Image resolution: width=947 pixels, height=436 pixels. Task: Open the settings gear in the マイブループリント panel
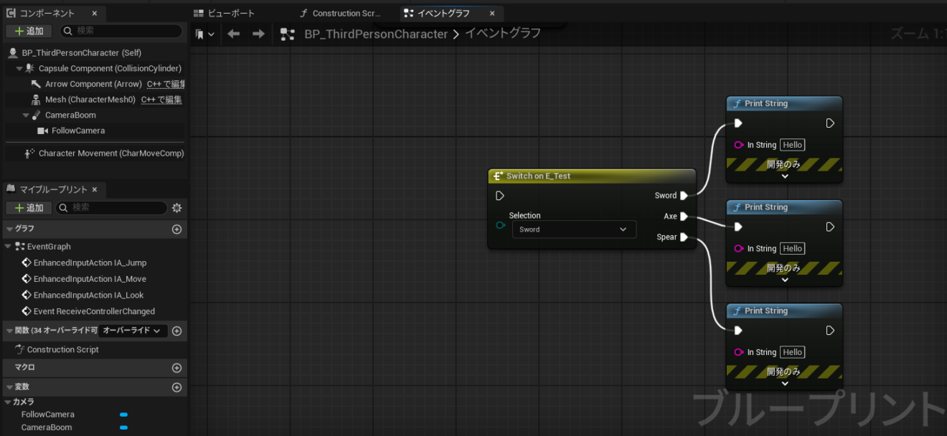(x=176, y=207)
